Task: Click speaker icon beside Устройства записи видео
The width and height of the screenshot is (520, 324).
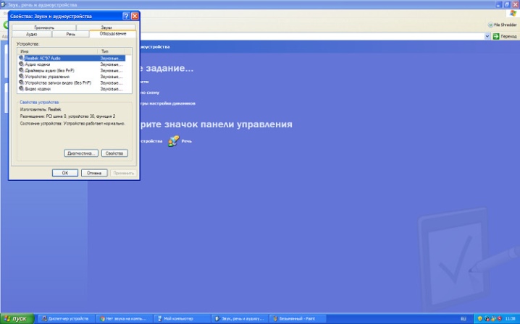Action: [21, 82]
